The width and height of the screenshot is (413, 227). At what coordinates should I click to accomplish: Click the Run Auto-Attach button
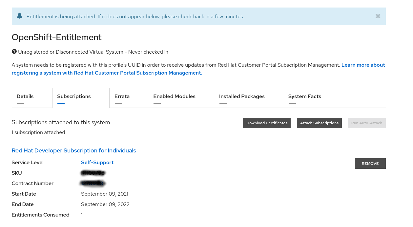(366, 123)
